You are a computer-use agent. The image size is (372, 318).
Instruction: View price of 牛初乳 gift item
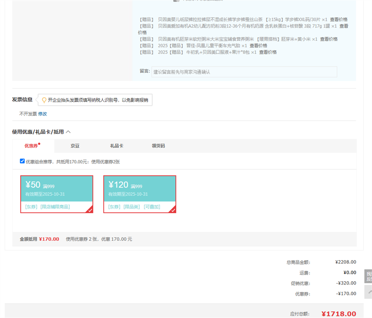point(268,52)
